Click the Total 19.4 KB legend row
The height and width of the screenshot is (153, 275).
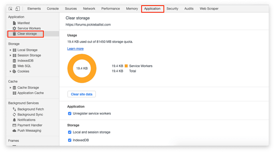pyautogui.click(x=124, y=71)
